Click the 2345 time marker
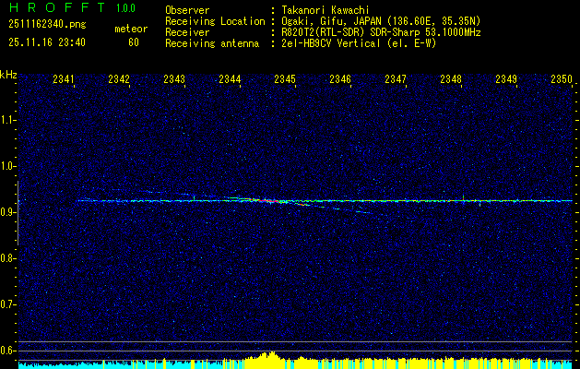This screenshot has height=369, width=580. tap(285, 80)
